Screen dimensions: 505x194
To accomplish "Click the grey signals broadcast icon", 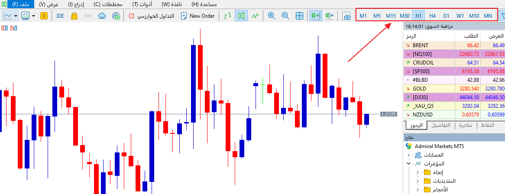I will (88, 16).
